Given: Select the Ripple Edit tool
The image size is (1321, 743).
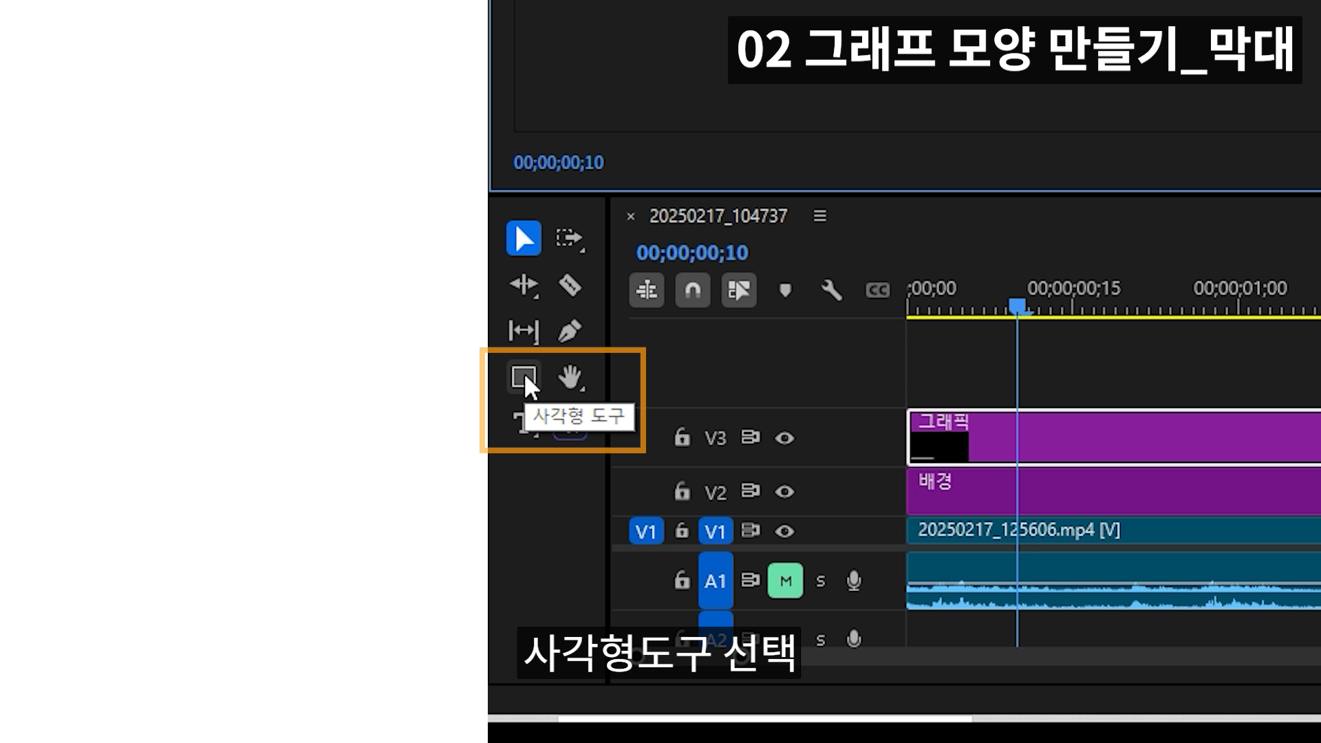Looking at the screenshot, I should click(x=524, y=285).
